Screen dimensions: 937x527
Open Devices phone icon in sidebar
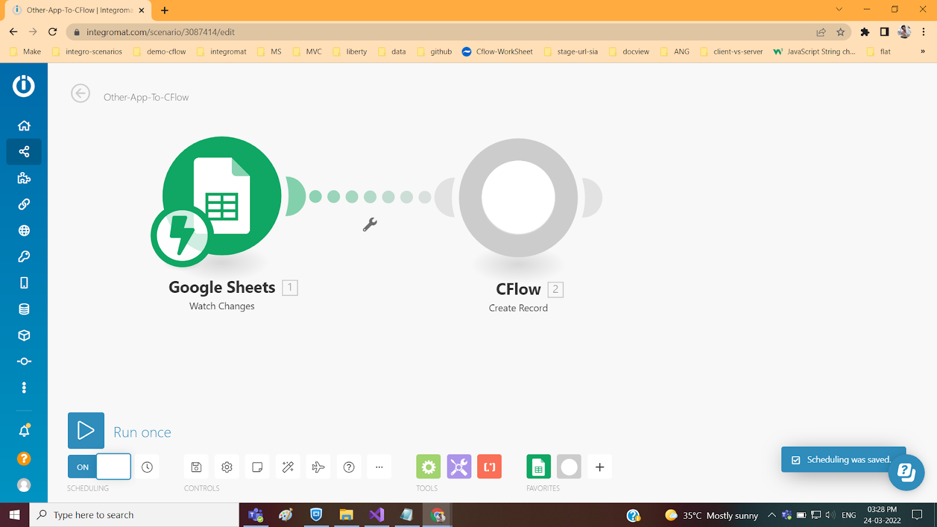(x=24, y=283)
